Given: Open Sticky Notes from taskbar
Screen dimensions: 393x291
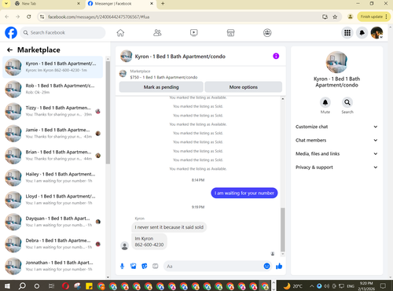Looking at the screenshot, I should [89, 285].
